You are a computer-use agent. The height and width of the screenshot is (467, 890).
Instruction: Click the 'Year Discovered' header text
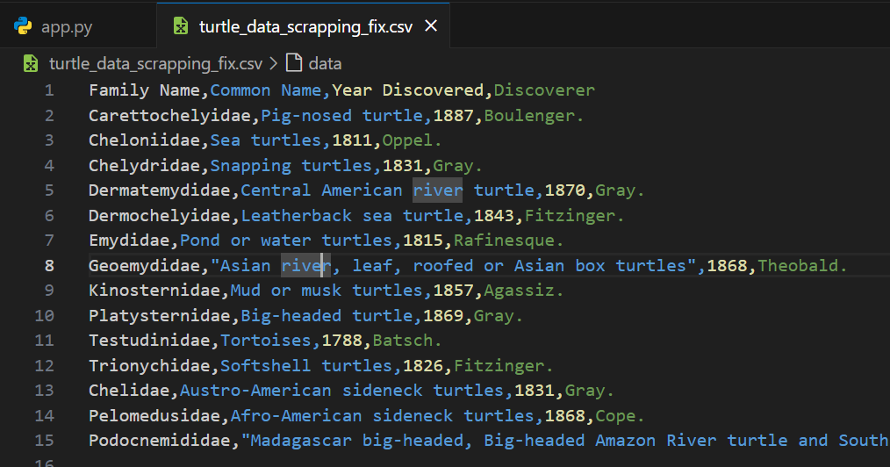click(407, 90)
